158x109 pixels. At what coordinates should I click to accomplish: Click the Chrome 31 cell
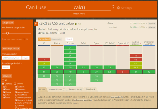tap(70, 48)
